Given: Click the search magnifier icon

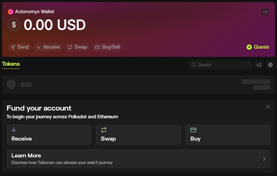Looking at the screenshot, I should [x=194, y=65].
